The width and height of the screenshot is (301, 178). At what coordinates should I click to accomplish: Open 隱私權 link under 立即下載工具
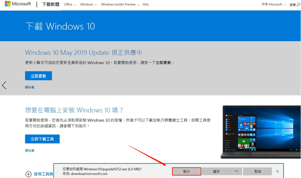pos(30,151)
